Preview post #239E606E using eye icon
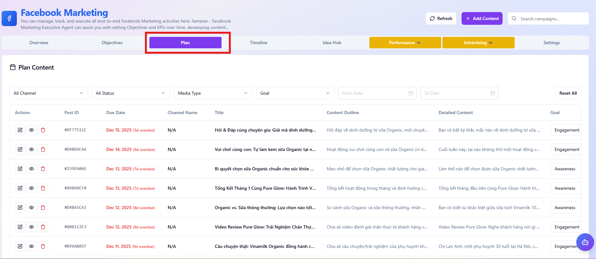This screenshot has height=259, width=596. 31,169
